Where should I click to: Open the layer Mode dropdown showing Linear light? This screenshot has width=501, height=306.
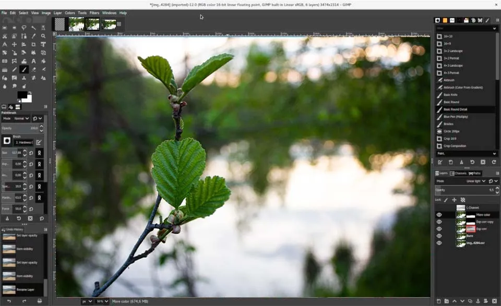tap(476, 181)
